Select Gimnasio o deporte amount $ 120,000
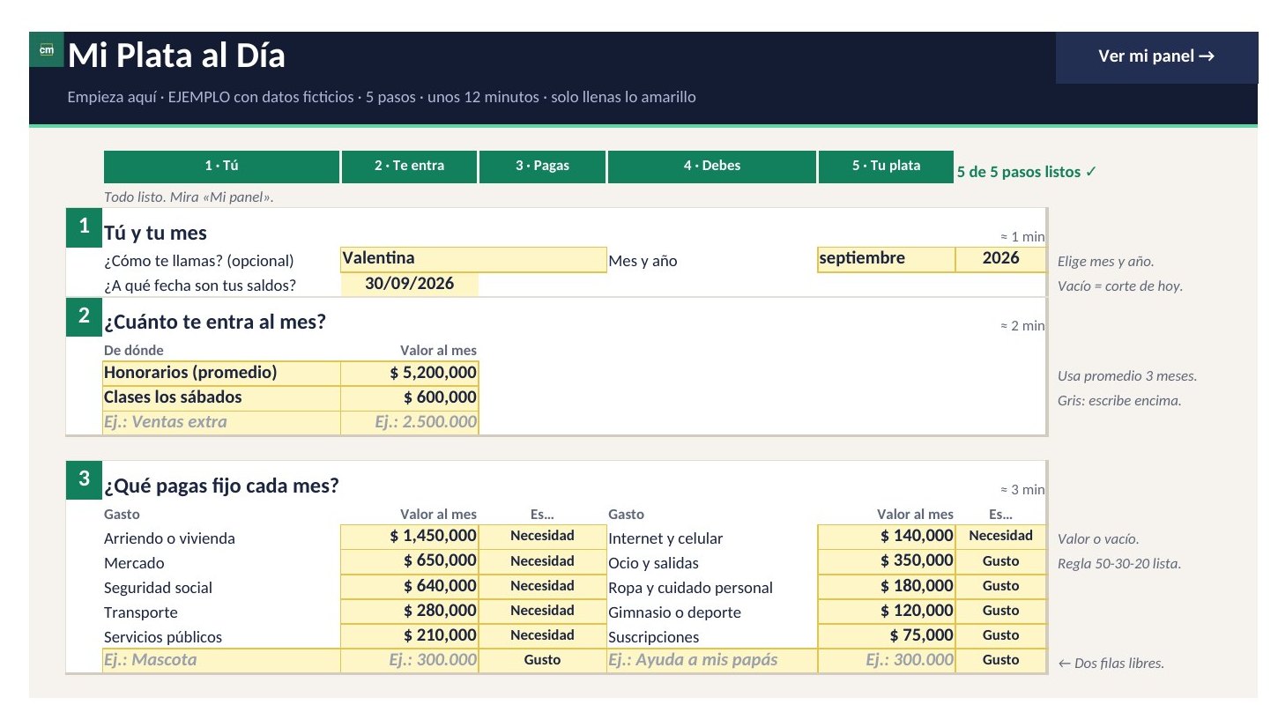This screenshot has width=1278, height=727. pyautogui.click(x=886, y=611)
